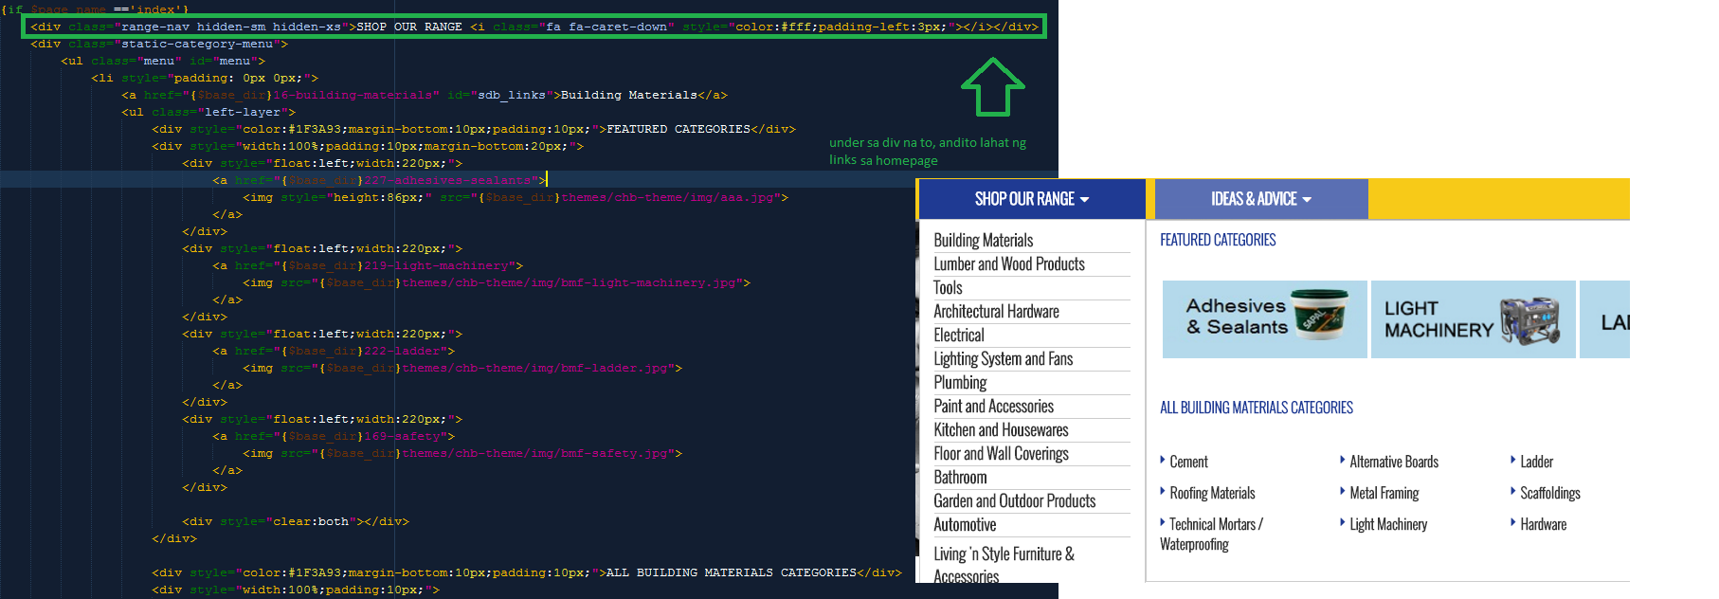Open the Plumbing category
Image resolution: width=1719 pixels, height=599 pixels.
point(960,383)
